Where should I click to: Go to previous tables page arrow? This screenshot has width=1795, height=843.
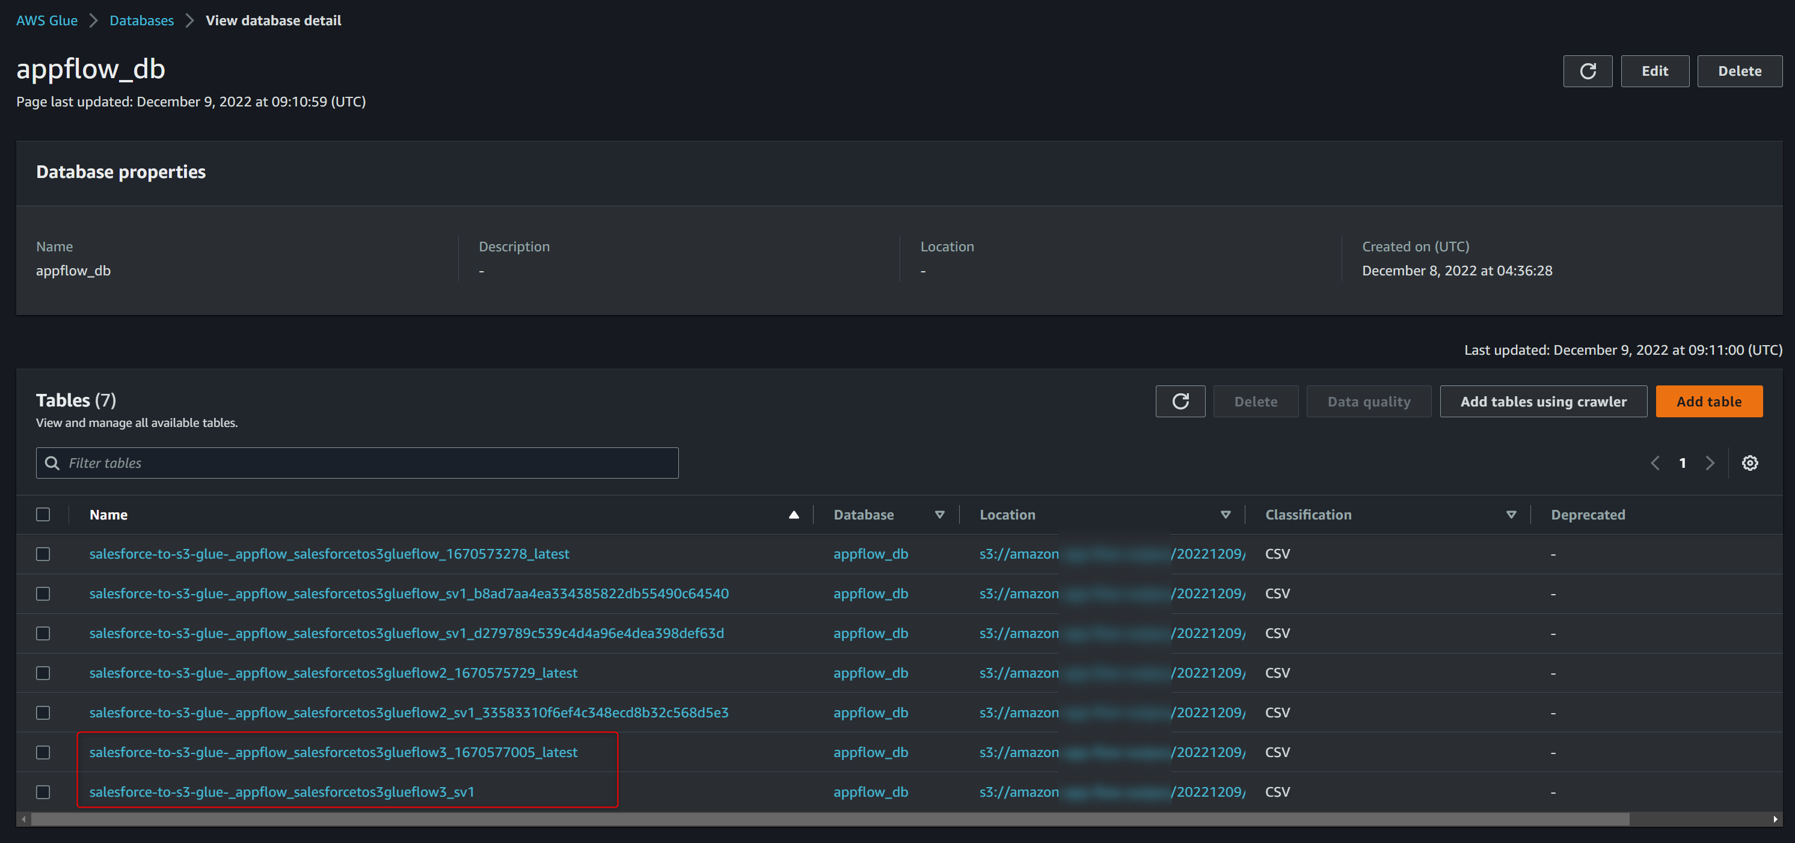pyautogui.click(x=1655, y=462)
